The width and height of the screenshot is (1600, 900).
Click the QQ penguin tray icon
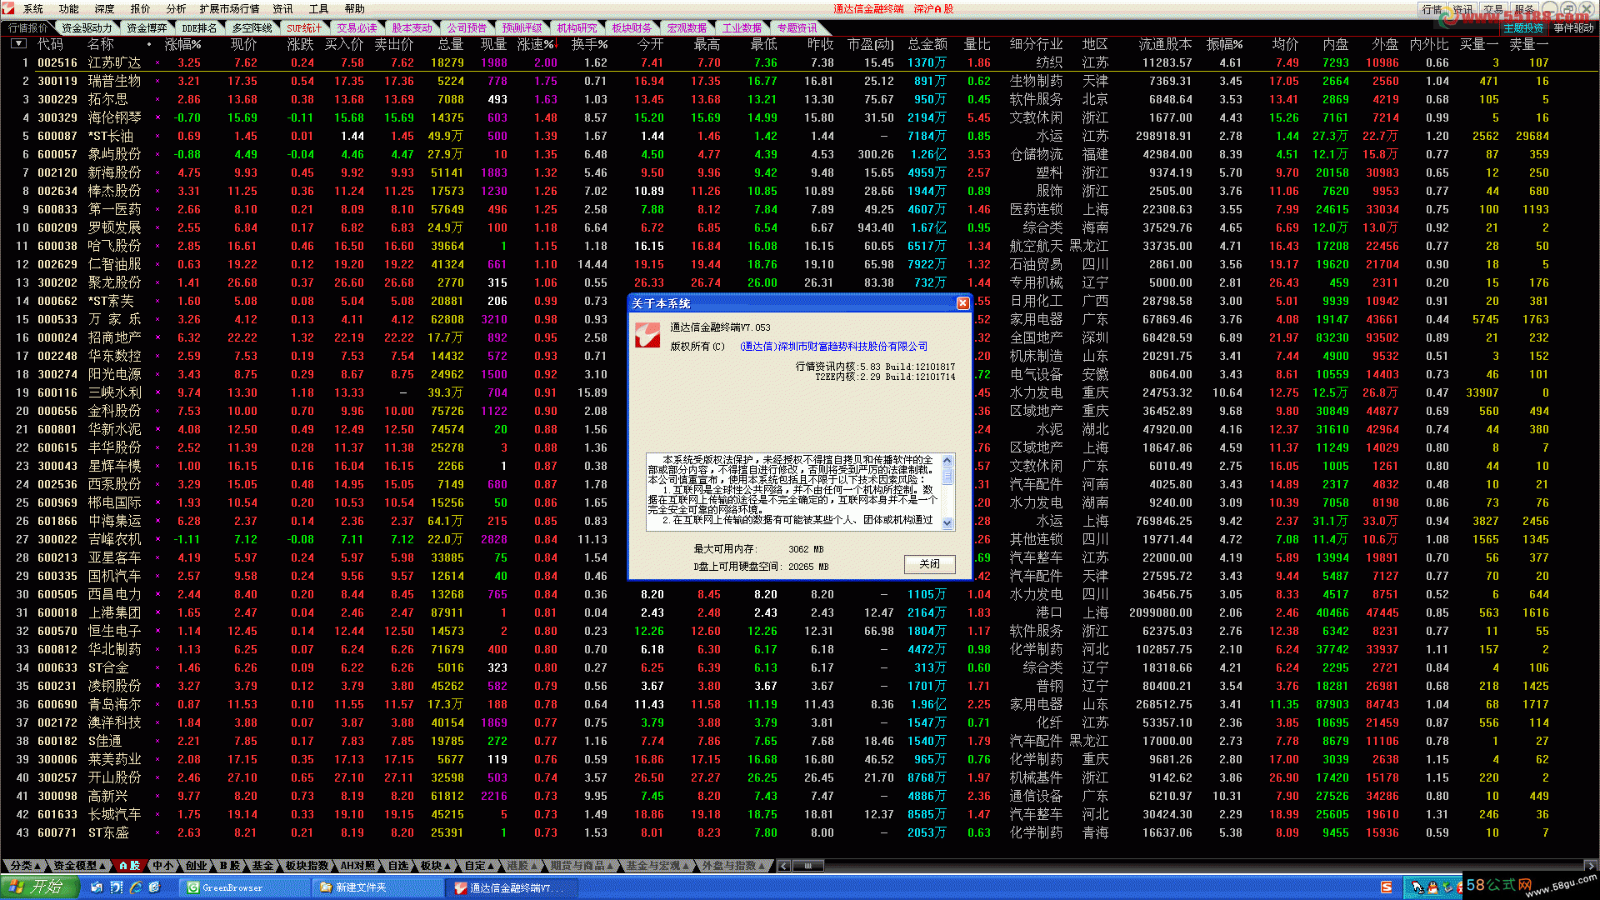pyautogui.click(x=1432, y=887)
